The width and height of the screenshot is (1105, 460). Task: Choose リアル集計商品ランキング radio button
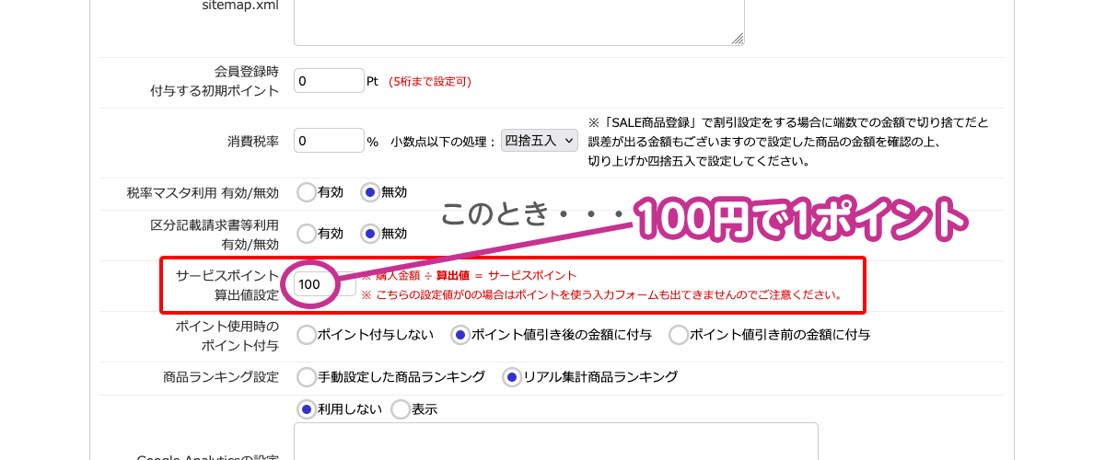pyautogui.click(x=511, y=376)
